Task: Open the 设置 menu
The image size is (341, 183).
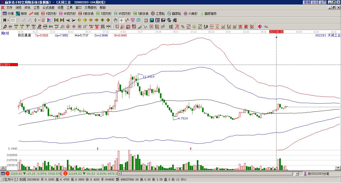Action: (x=61, y=8)
